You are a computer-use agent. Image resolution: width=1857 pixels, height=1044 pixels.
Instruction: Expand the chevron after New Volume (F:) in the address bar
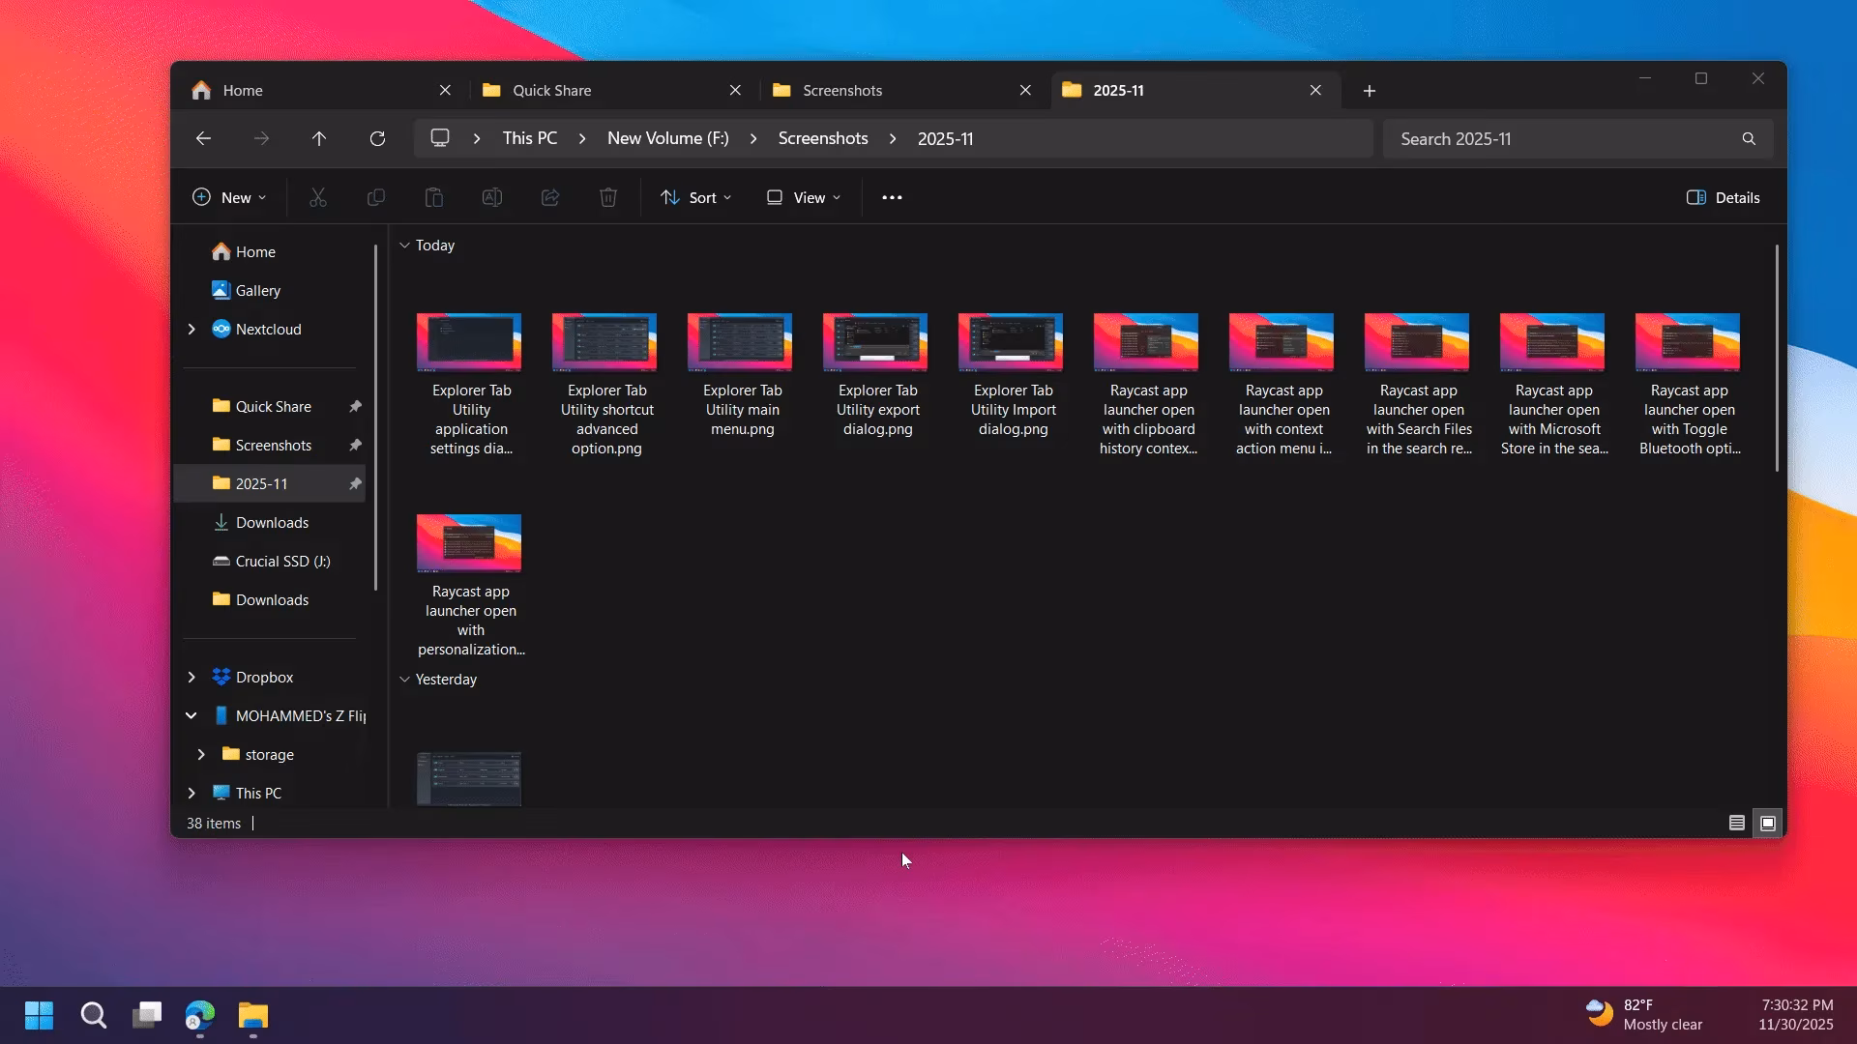coord(753,138)
